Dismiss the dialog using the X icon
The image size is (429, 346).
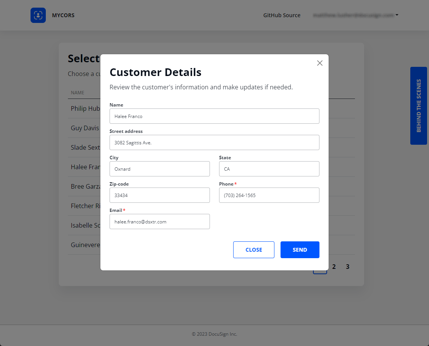pyautogui.click(x=319, y=63)
